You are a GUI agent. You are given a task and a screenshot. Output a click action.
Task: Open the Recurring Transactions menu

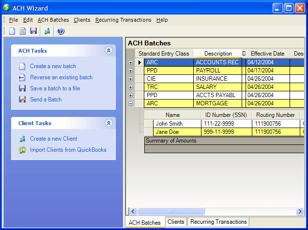click(123, 20)
